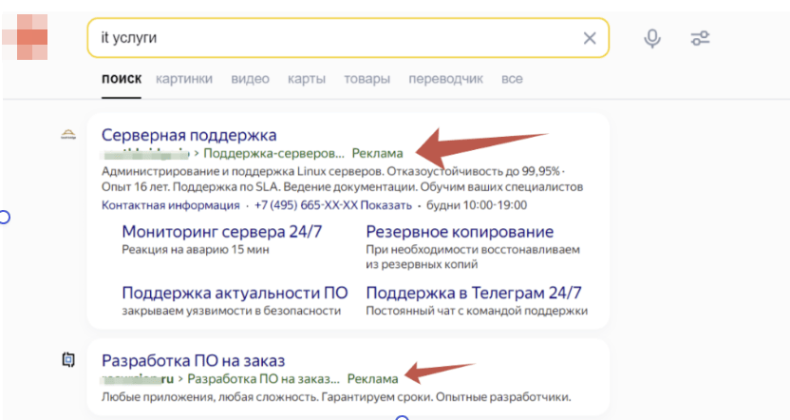Open the Разработка ПО на заказ title
Screen dimensions: 790x420
click(x=193, y=360)
